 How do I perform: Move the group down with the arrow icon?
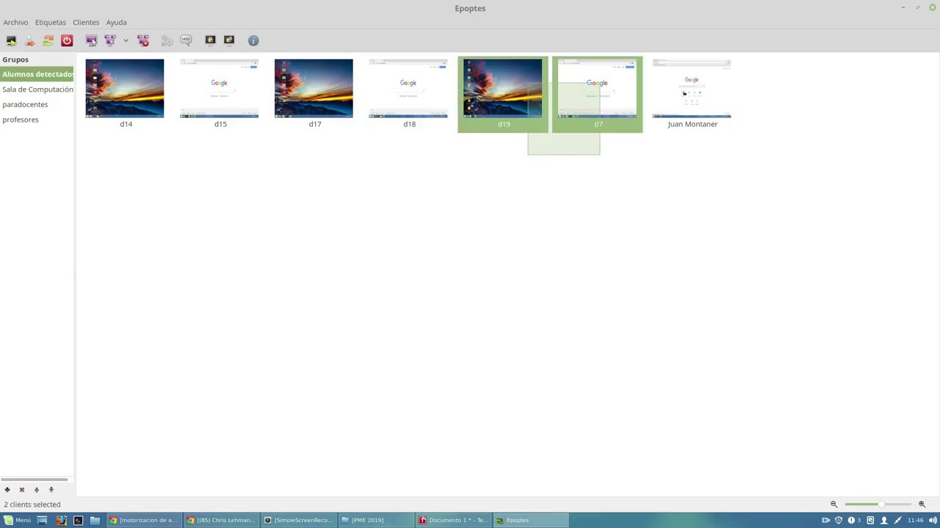tap(51, 489)
